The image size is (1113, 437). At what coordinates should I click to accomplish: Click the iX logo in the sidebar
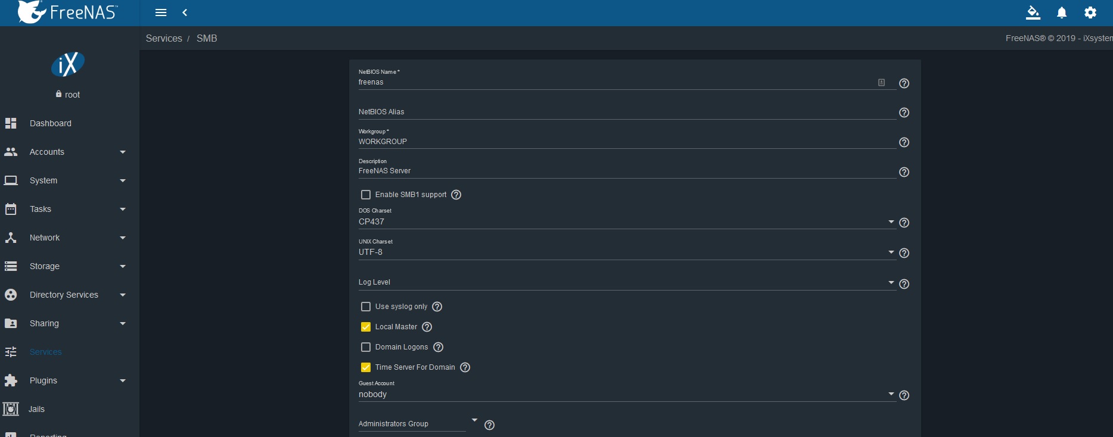tap(68, 64)
